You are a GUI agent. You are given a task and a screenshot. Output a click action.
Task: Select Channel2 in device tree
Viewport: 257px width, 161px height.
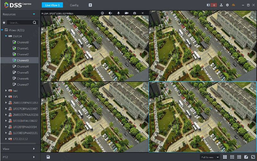(x=23, y=54)
